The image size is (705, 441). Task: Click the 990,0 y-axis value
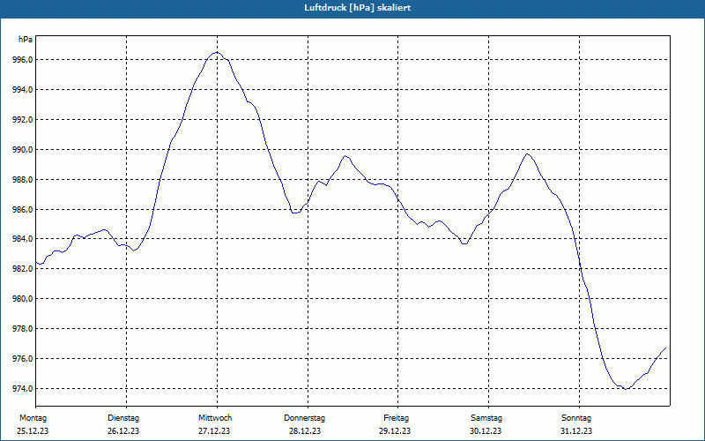tap(21, 149)
